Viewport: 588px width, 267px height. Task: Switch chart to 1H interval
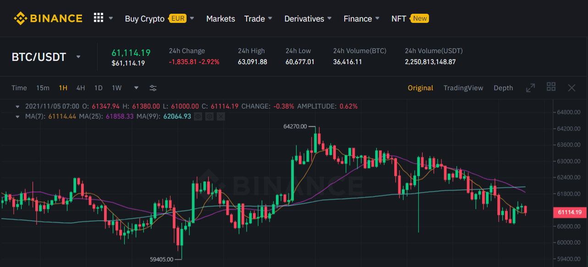point(63,88)
